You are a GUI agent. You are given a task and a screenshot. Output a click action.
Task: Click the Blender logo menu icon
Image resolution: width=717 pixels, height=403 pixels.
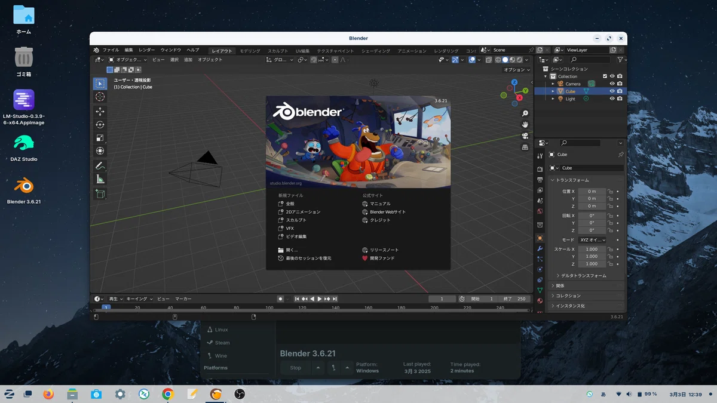[96, 50]
